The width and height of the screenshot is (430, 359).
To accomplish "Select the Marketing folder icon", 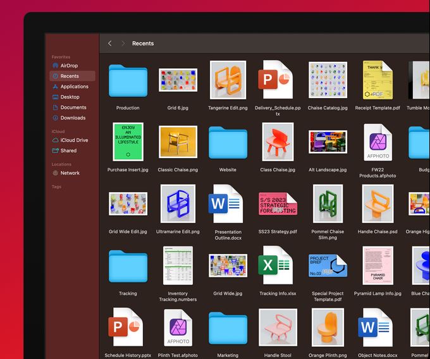I will 228,328.
